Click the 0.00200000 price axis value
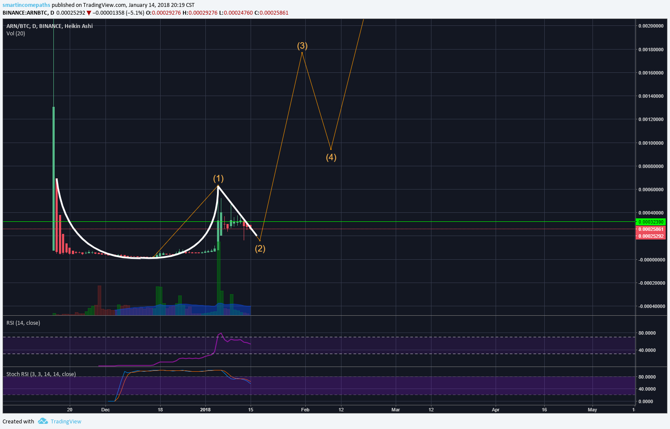Screen dimensions: 670x429 (651, 26)
